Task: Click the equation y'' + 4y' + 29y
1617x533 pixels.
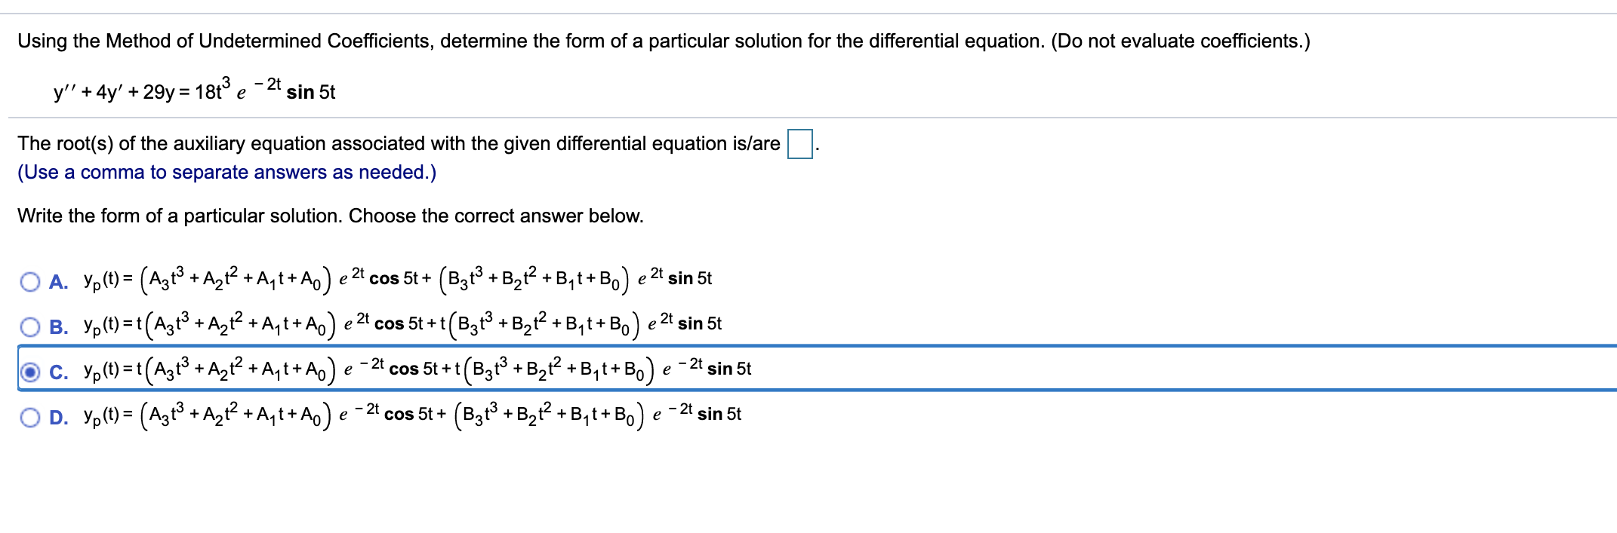Action: pos(194,90)
